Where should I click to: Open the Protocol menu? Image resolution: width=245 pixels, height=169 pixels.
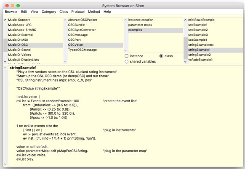point(78,12)
